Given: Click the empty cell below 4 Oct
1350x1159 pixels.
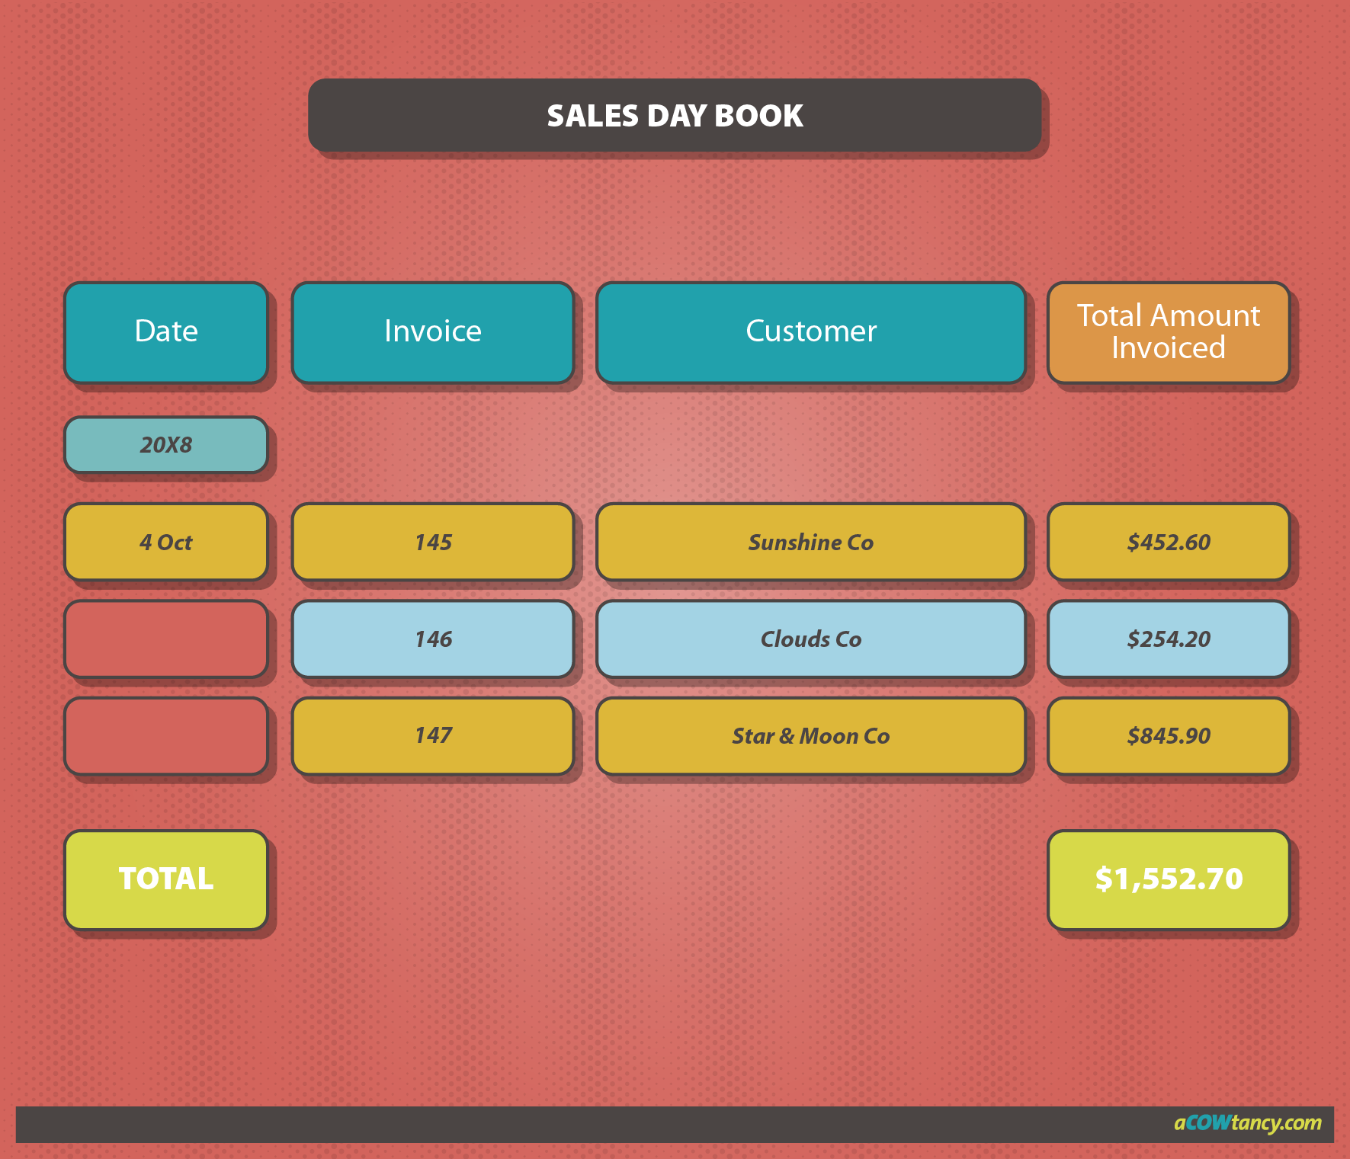Looking at the screenshot, I should [165, 640].
